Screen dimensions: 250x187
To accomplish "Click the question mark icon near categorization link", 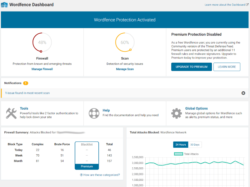I will pos(82,175).
